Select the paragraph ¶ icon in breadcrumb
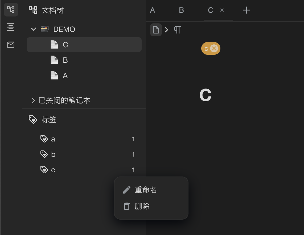Screen dimensions: 304x235 click(x=177, y=30)
